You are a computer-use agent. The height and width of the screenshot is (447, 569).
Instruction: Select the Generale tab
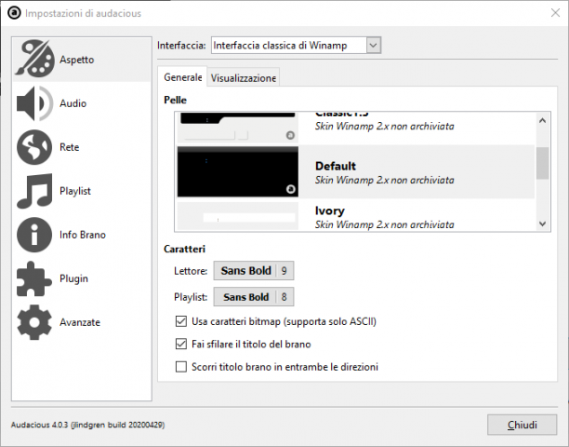(182, 77)
